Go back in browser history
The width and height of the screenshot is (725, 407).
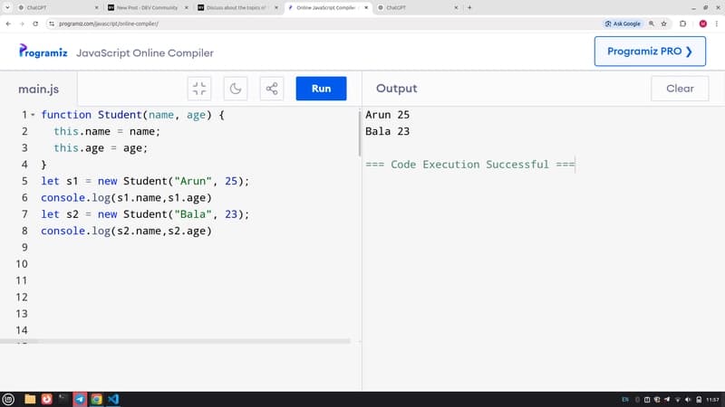pyautogui.click(x=8, y=24)
